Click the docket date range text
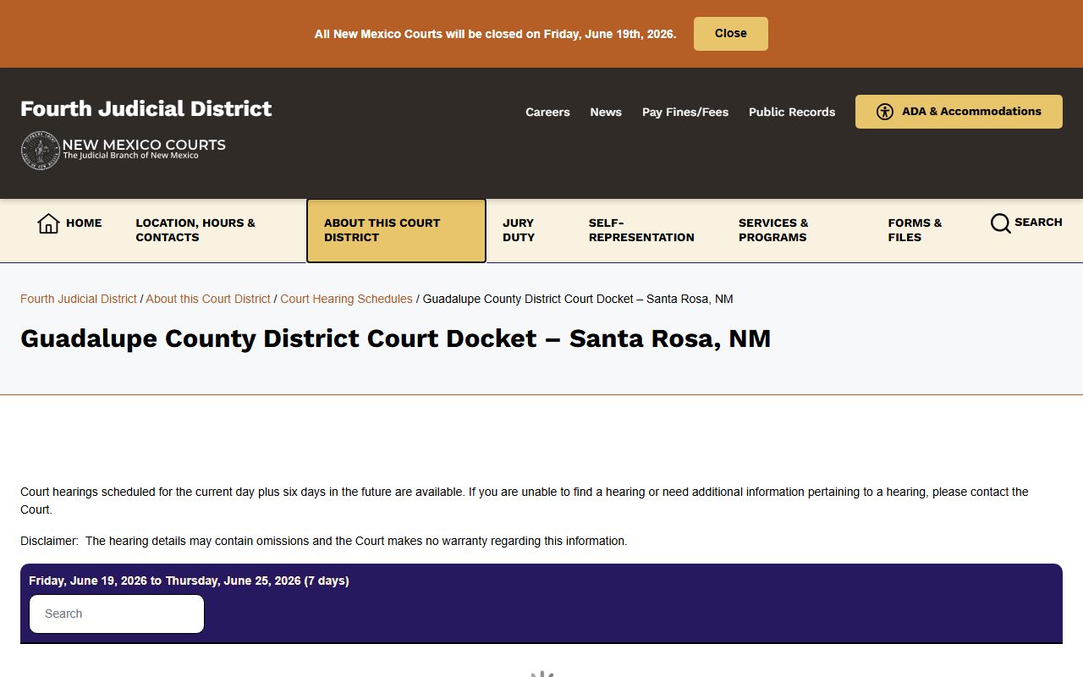The height and width of the screenshot is (677, 1083). (x=189, y=581)
